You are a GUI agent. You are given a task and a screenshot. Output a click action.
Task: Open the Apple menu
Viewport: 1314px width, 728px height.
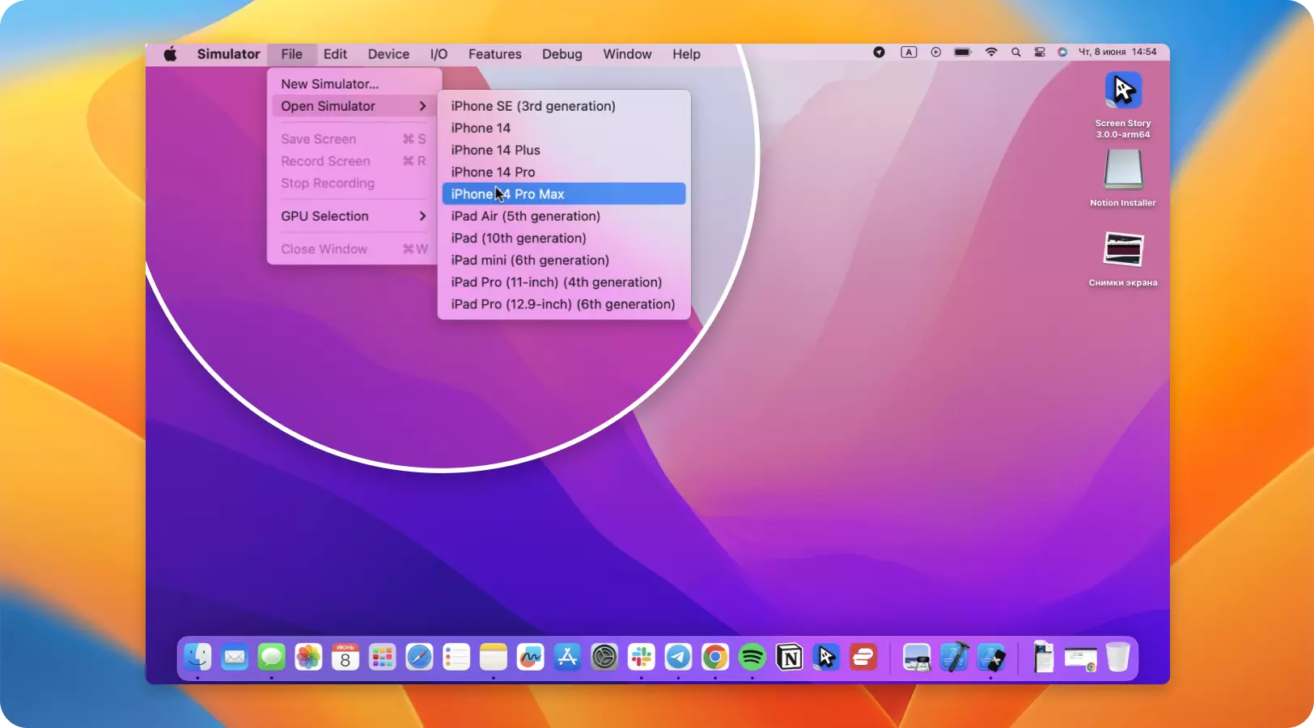[x=170, y=54]
